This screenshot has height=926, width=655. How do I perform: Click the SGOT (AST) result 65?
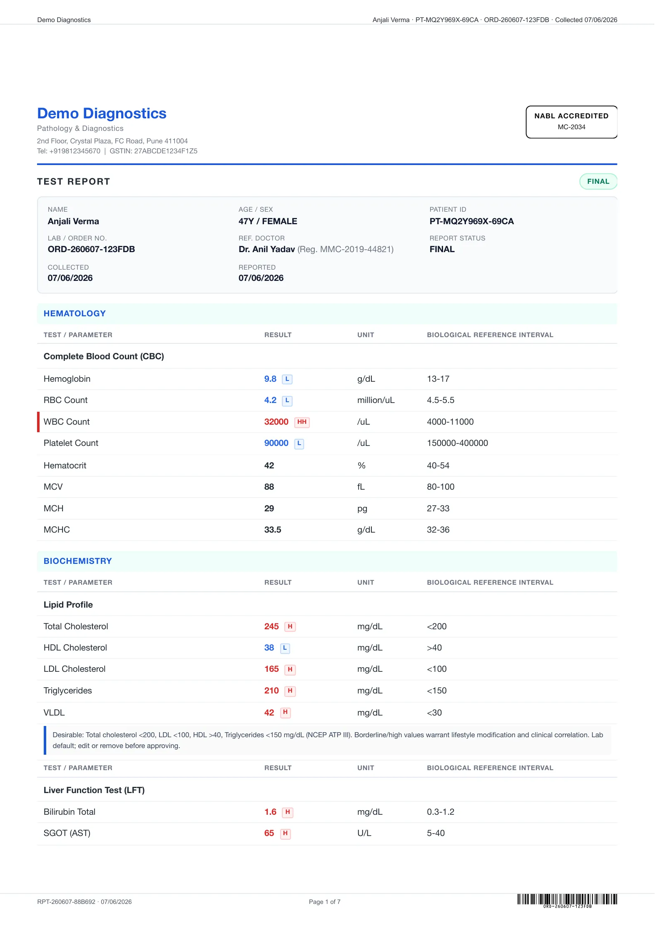(x=269, y=833)
